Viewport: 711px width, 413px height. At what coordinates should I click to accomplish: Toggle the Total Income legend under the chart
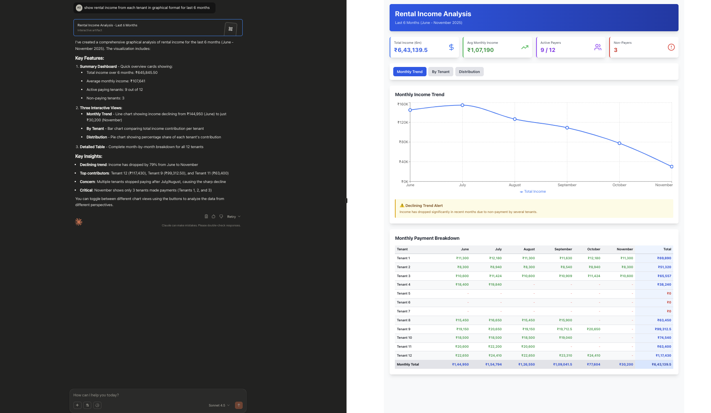pyautogui.click(x=532, y=191)
